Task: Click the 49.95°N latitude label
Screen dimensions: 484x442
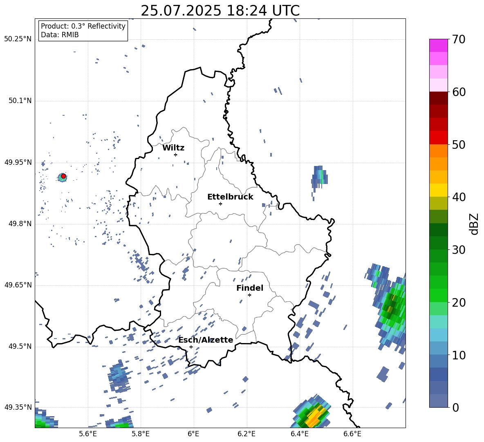Action: point(18,162)
